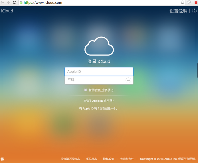198x163 pixels.
Task: Open help via the question mark icon
Action: 194,11
